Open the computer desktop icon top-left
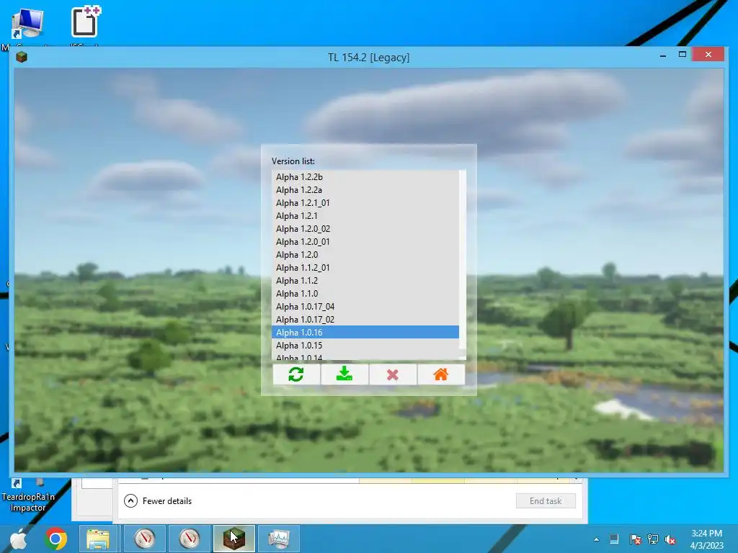This screenshot has height=553, width=738. pos(27,24)
